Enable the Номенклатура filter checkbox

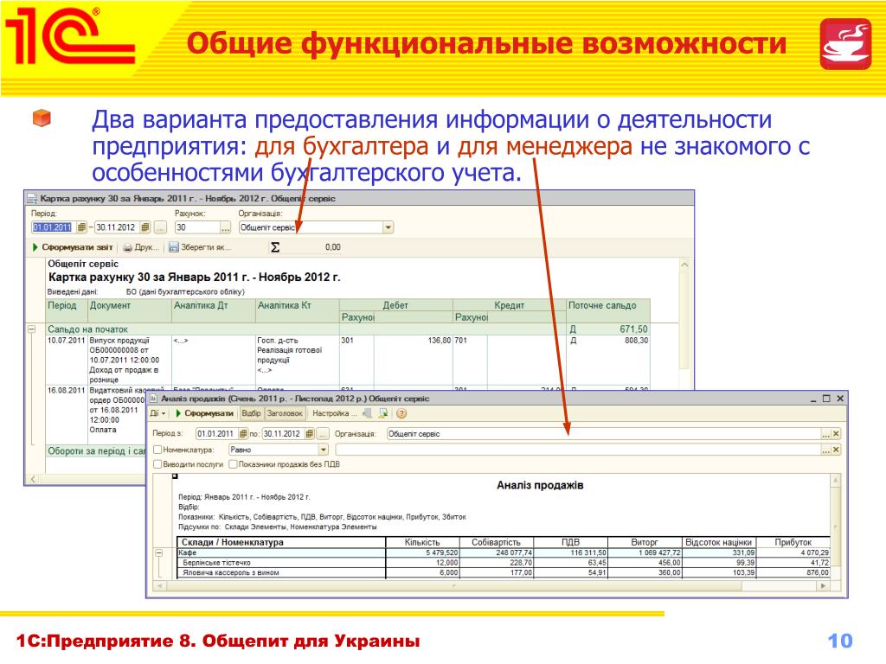157,450
